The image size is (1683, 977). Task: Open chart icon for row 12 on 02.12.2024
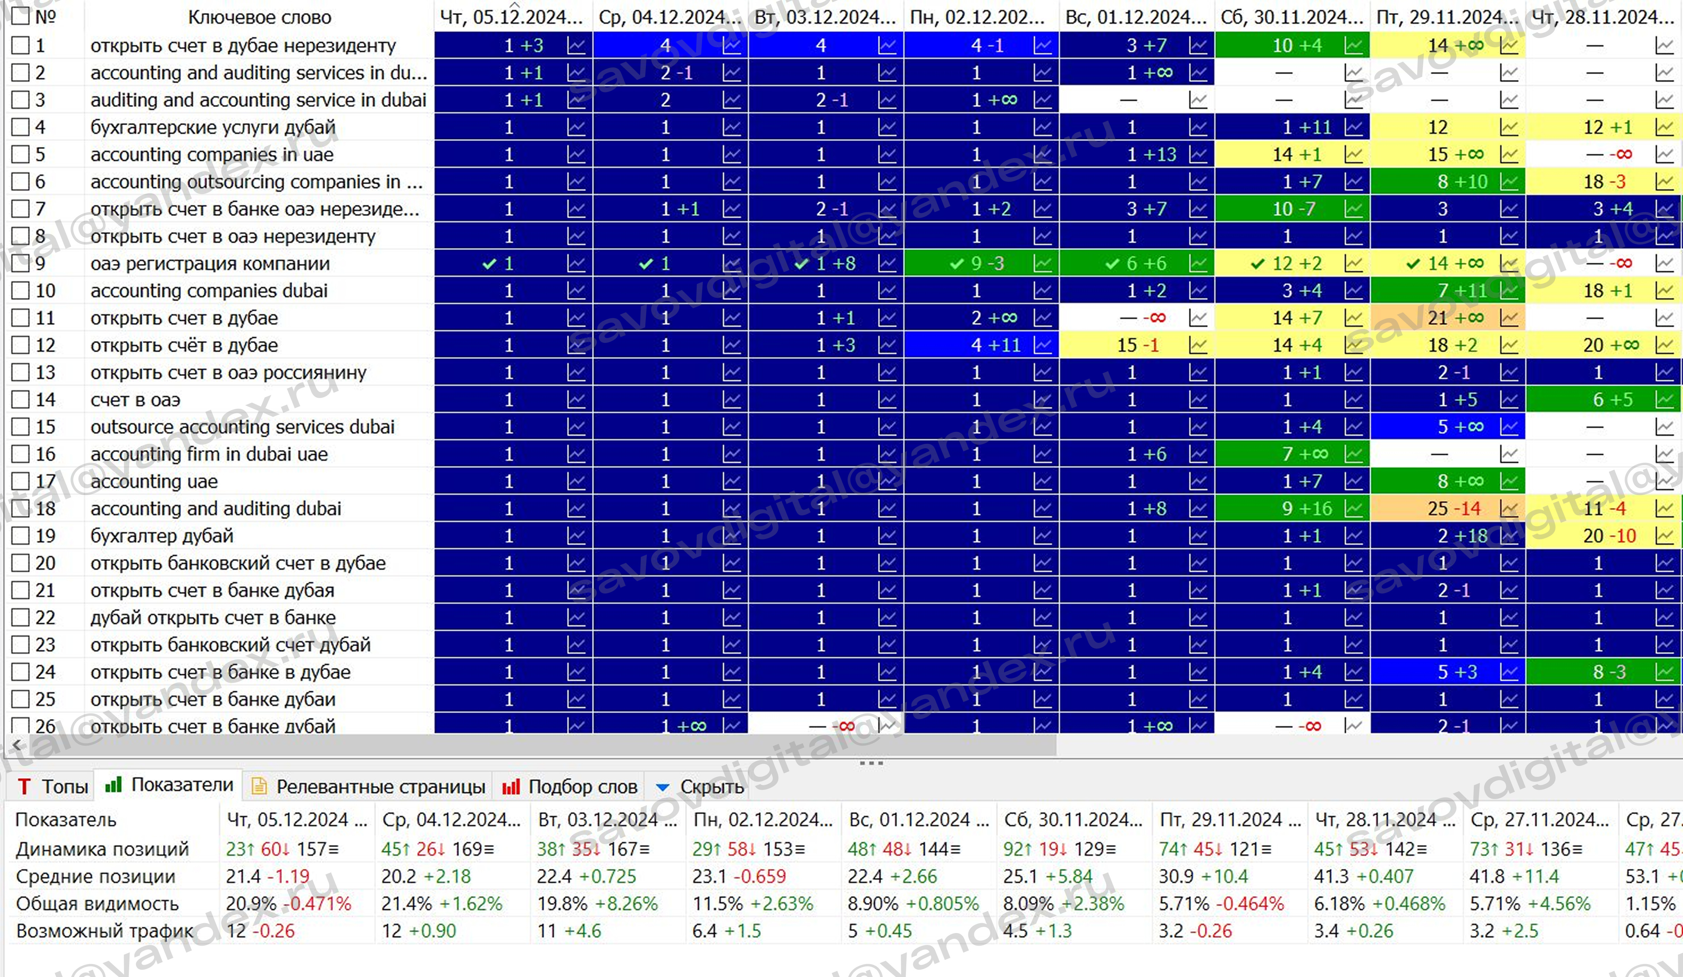click(x=1043, y=345)
